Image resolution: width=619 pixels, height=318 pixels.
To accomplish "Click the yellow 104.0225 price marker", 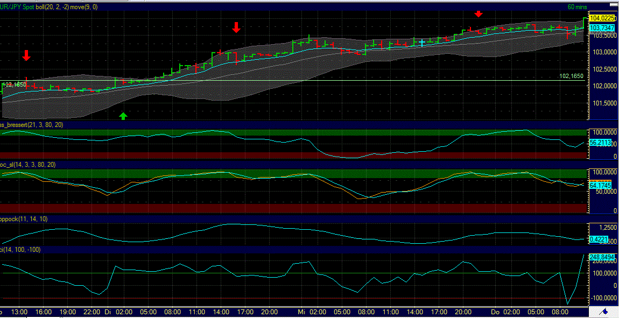I will pyautogui.click(x=601, y=18).
